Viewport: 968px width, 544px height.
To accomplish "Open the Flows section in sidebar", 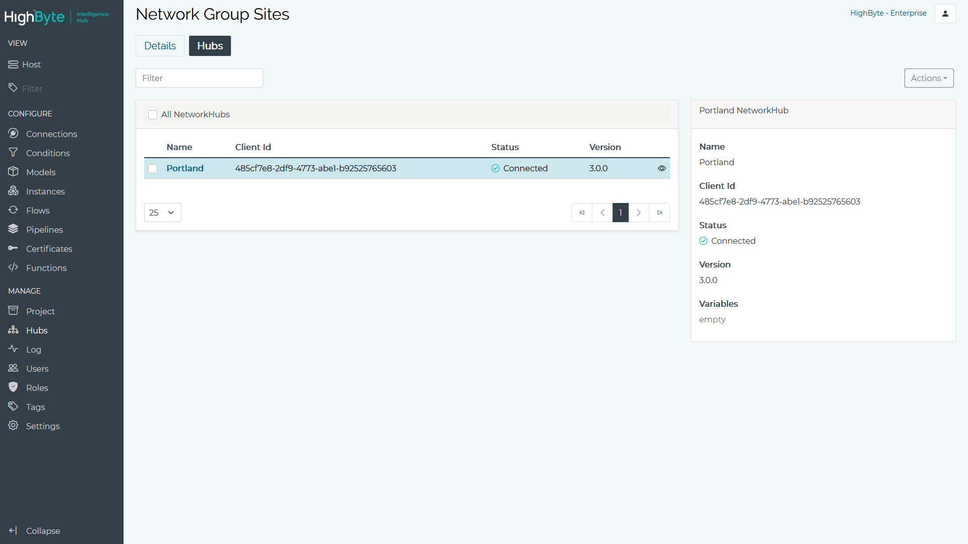I will 37,210.
